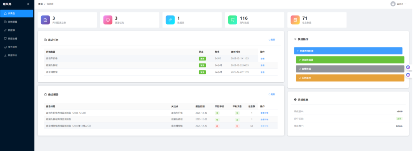Click the red 有 adverse-news tag
The image size is (420, 151).
click(237, 126)
